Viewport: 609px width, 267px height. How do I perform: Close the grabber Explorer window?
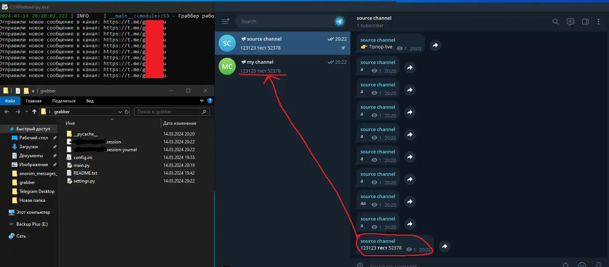(x=205, y=90)
